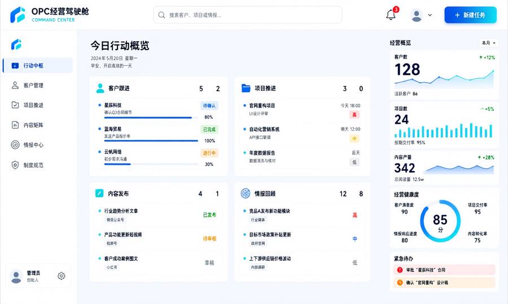This screenshot has width=508, height=304.
Task: Click the red notification badge 3
Action: click(396, 10)
